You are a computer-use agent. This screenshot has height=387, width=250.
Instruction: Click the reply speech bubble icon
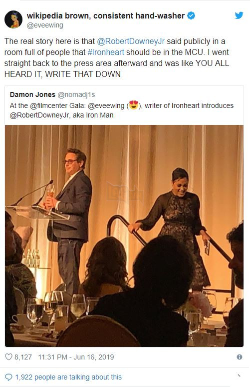click(8, 377)
